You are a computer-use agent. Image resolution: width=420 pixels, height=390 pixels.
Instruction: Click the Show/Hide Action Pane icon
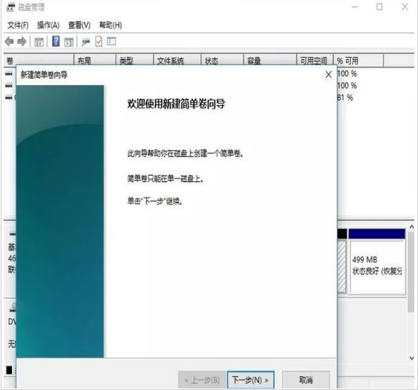[x=69, y=42]
